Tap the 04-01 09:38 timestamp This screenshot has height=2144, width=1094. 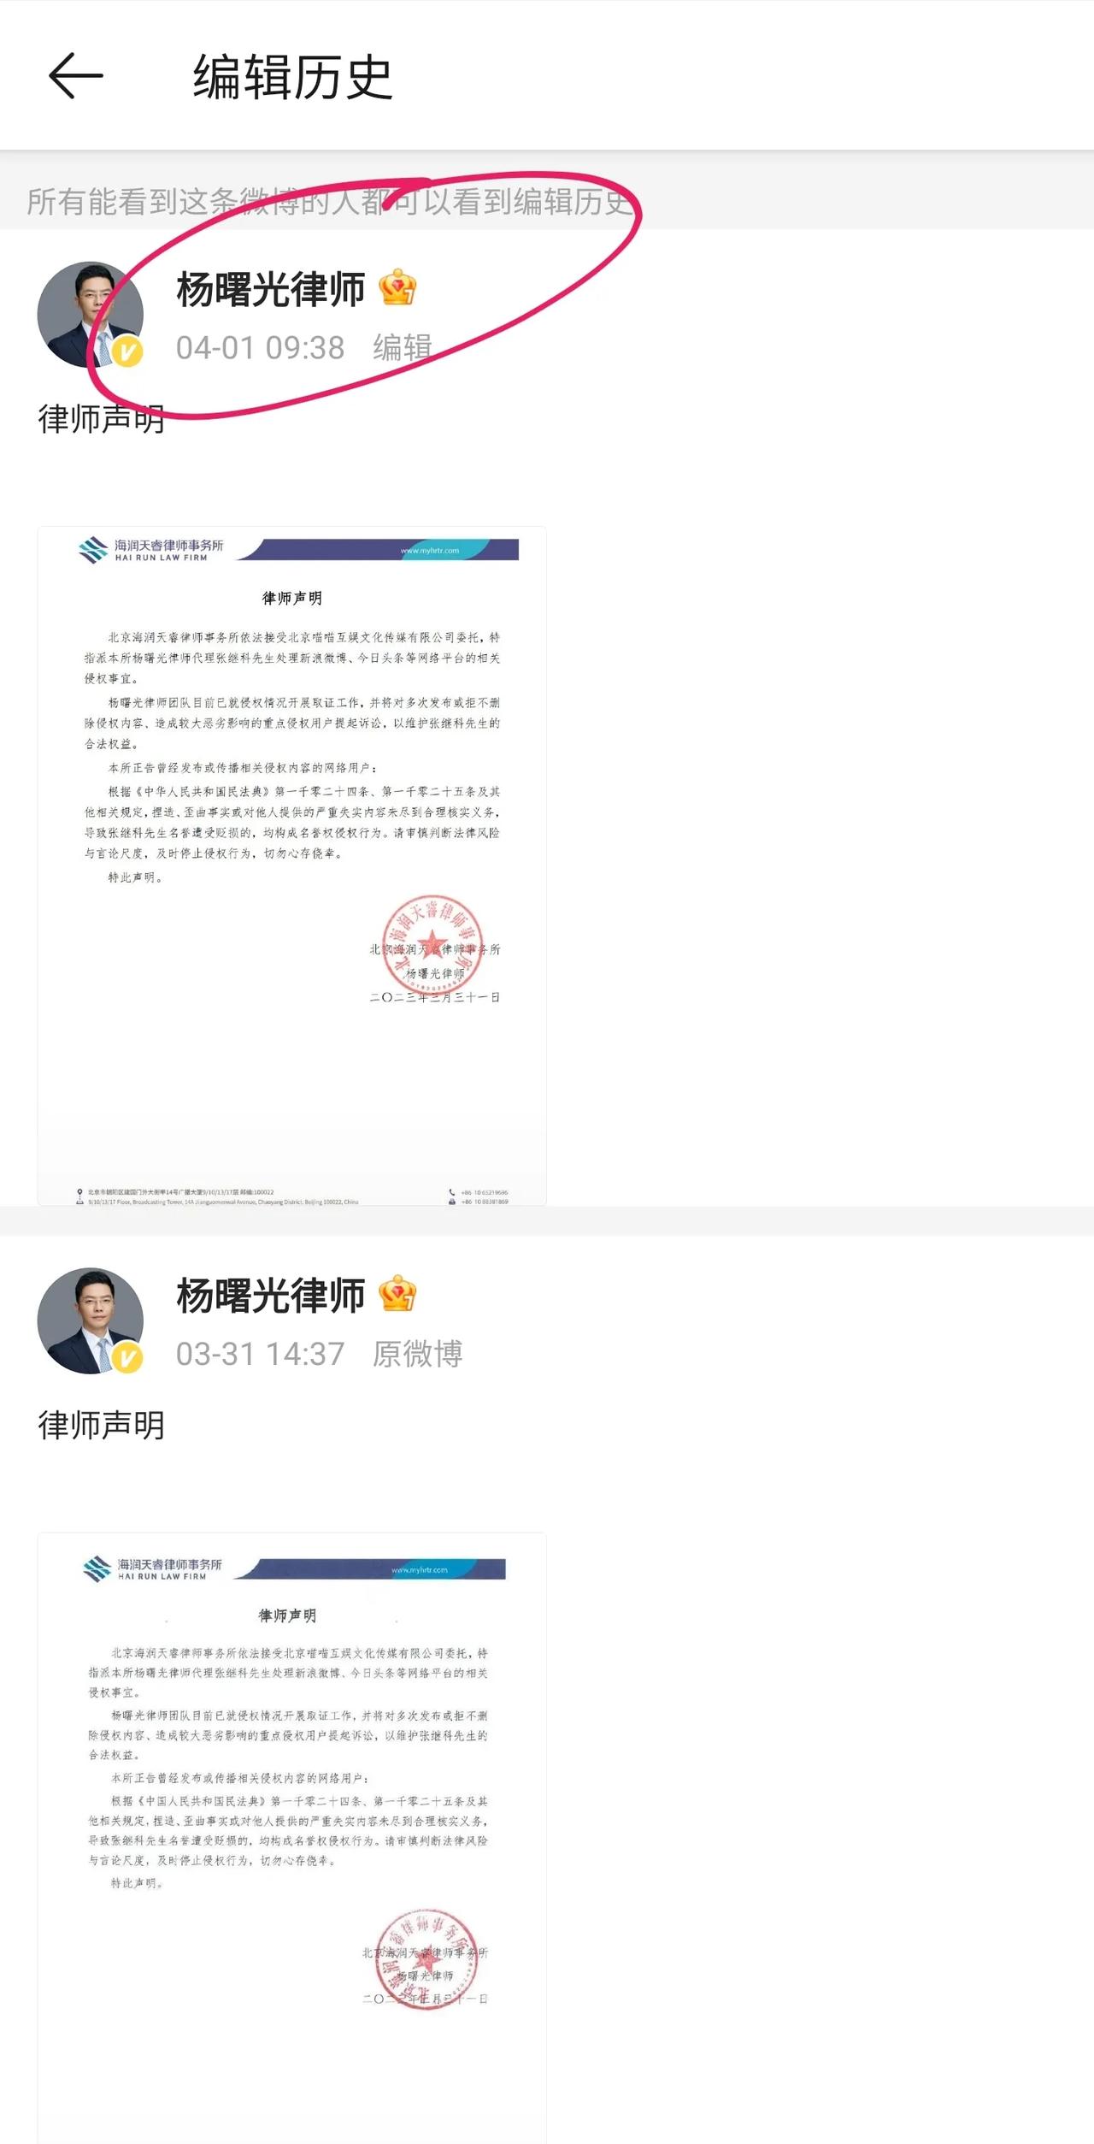click(260, 348)
